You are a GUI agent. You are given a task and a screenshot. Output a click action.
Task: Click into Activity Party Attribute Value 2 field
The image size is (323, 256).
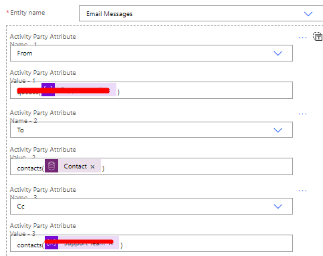(151, 166)
